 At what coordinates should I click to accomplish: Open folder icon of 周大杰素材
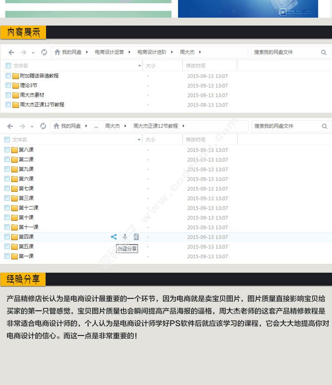click(x=16, y=95)
